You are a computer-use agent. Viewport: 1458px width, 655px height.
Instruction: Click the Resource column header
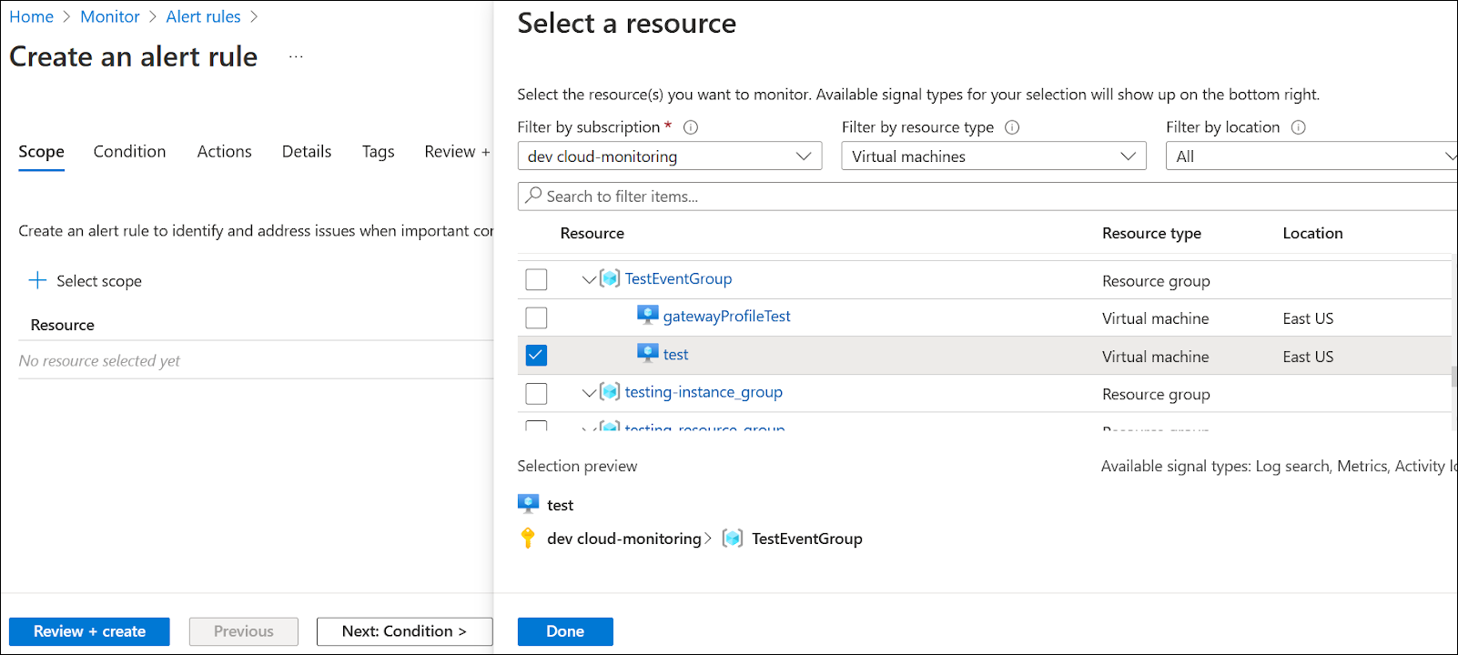click(x=592, y=233)
